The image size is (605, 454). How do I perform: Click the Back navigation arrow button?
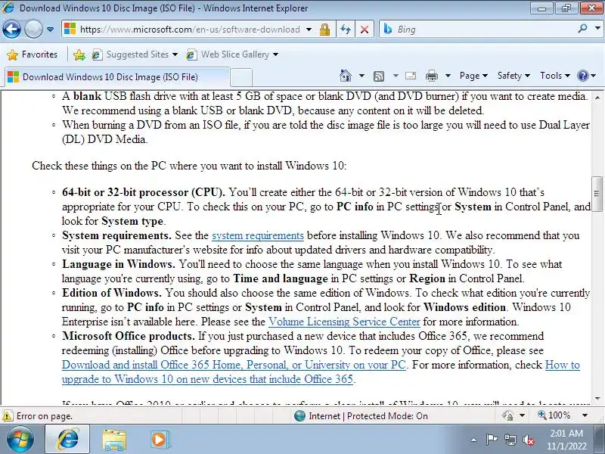(x=11, y=30)
